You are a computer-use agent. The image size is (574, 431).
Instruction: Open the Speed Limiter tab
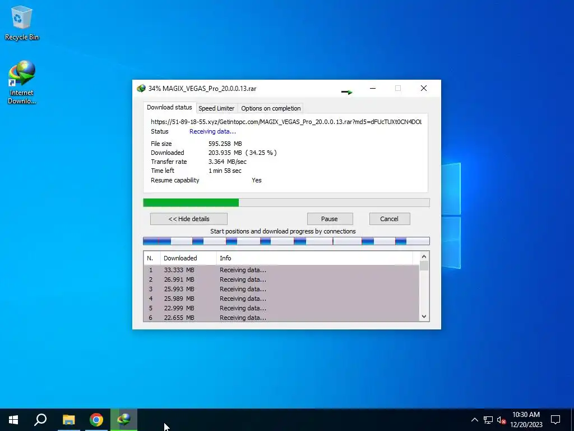216,108
